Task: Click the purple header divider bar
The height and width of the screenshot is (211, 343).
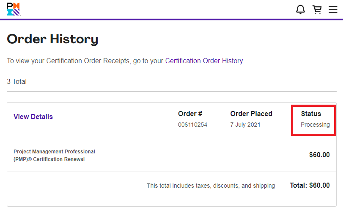Action: point(171,19)
